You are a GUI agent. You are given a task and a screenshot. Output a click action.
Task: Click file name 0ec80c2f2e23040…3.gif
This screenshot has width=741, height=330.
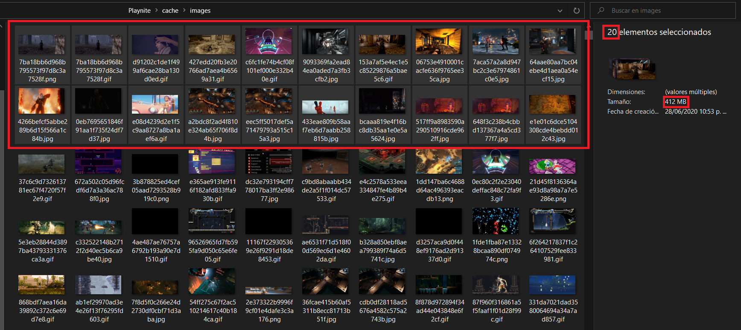click(x=496, y=190)
